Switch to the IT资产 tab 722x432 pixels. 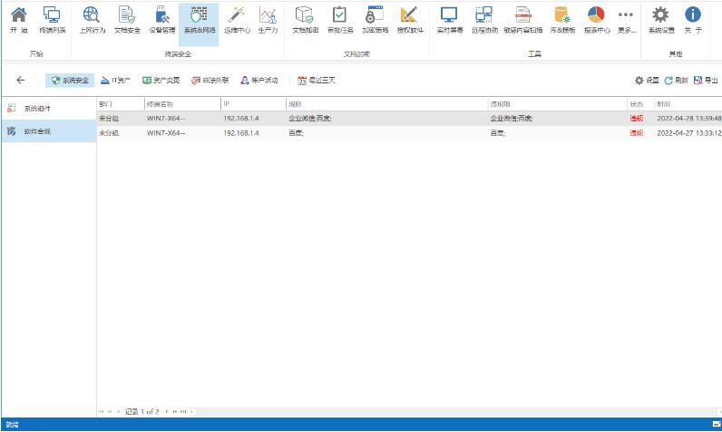point(115,80)
